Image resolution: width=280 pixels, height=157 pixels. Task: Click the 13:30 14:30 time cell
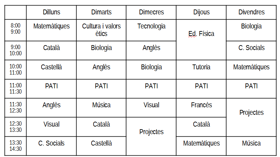point(15,146)
